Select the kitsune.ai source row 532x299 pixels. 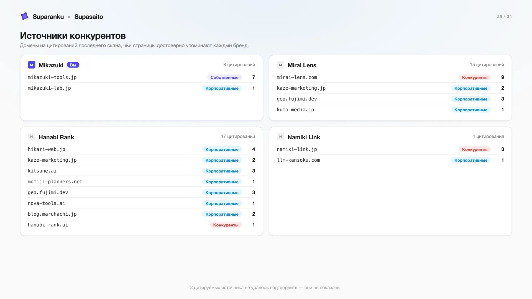(141, 171)
